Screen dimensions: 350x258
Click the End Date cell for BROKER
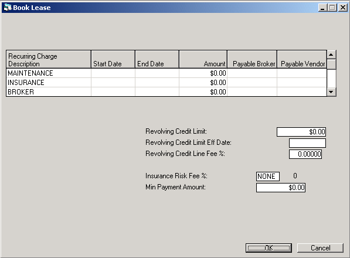point(157,92)
